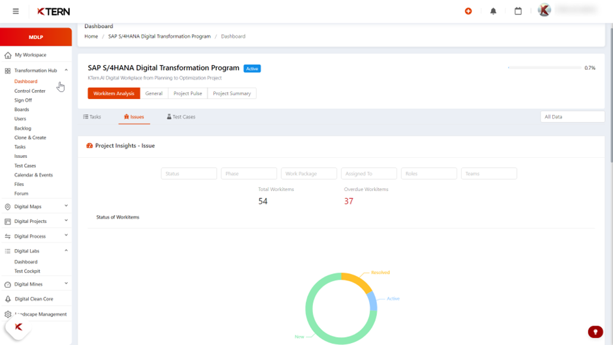This screenshot has width=613, height=345.
Task: Open Clone & Create in sidebar
Action: coord(30,138)
